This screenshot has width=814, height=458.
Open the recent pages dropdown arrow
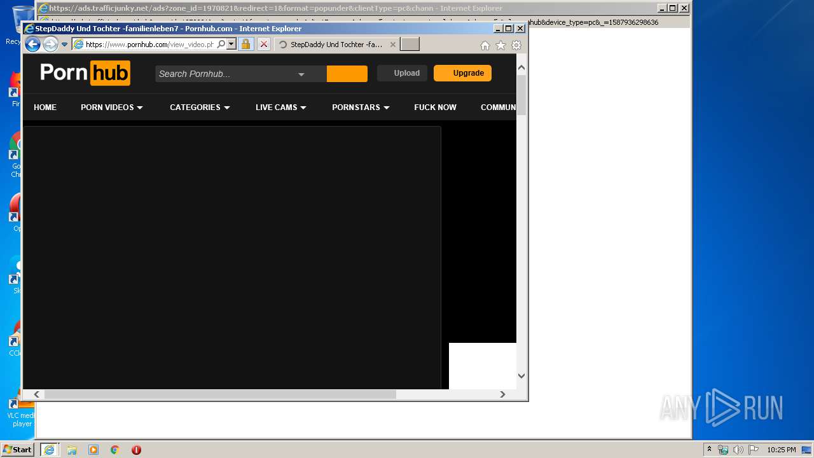tap(64, 45)
